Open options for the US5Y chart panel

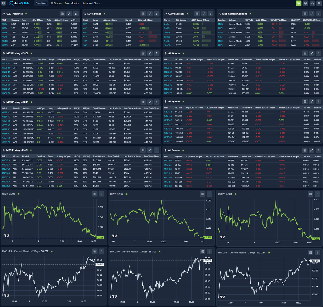click(203, 194)
